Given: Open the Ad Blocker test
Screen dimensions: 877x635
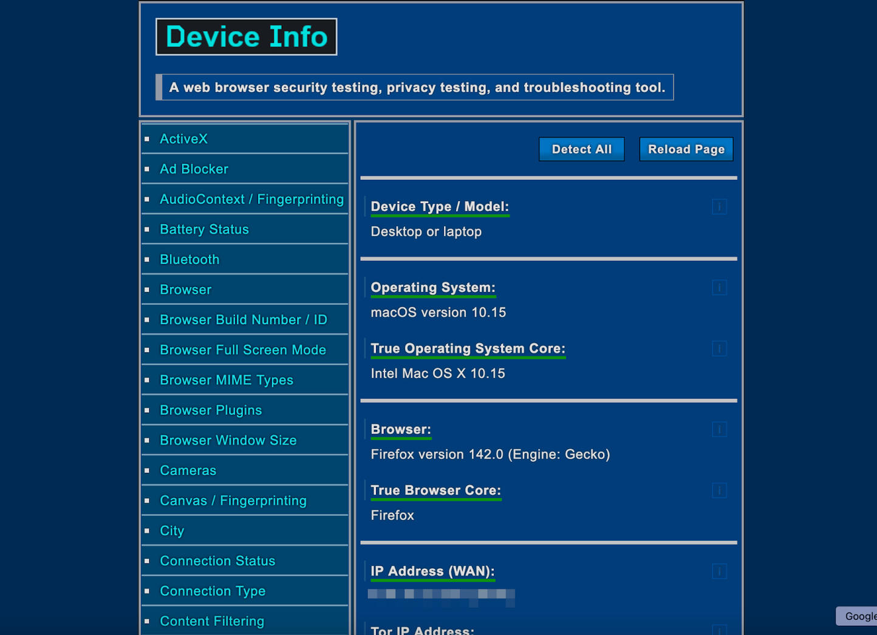Looking at the screenshot, I should (x=194, y=169).
